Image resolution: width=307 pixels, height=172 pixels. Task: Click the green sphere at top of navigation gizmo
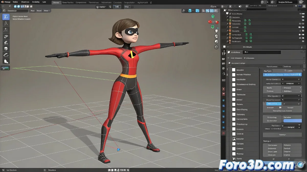tap(213, 16)
